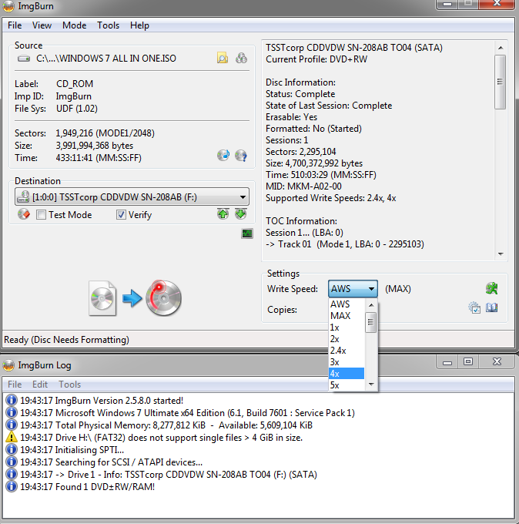Viewport: 519px width, 524px height.
Task: Open the graph monitor icon under Destination
Action: coord(247,233)
